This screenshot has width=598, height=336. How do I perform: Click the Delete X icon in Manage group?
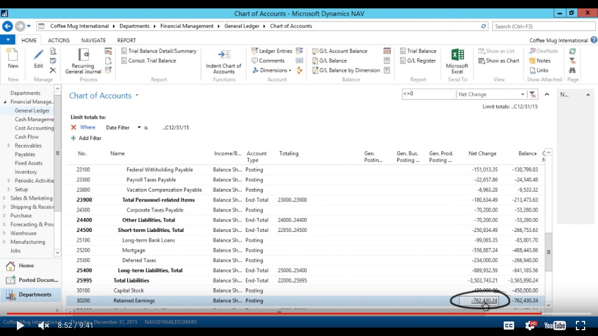[53, 70]
